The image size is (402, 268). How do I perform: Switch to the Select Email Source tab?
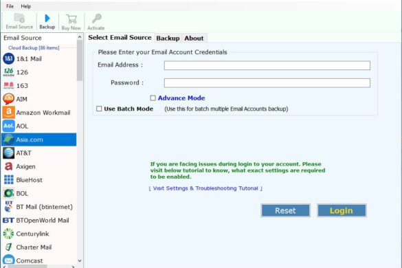[x=120, y=37]
